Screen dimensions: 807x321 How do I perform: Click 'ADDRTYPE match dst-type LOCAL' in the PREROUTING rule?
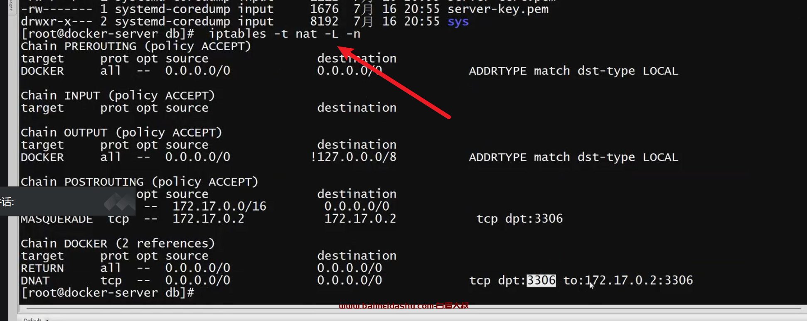(x=573, y=71)
